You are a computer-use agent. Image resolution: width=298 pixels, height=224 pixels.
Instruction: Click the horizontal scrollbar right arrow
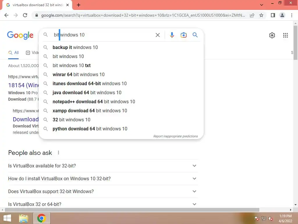[291, 210]
